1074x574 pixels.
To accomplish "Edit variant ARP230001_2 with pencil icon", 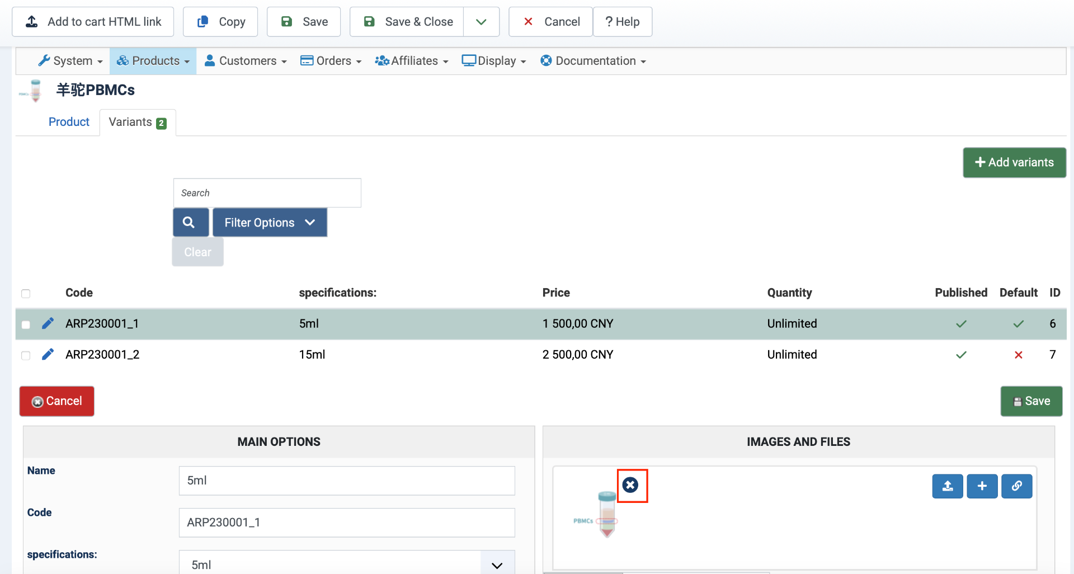I will [x=48, y=354].
